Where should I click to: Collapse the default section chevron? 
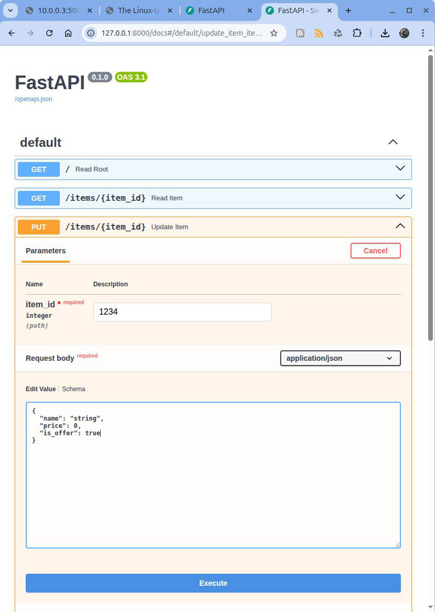point(392,142)
